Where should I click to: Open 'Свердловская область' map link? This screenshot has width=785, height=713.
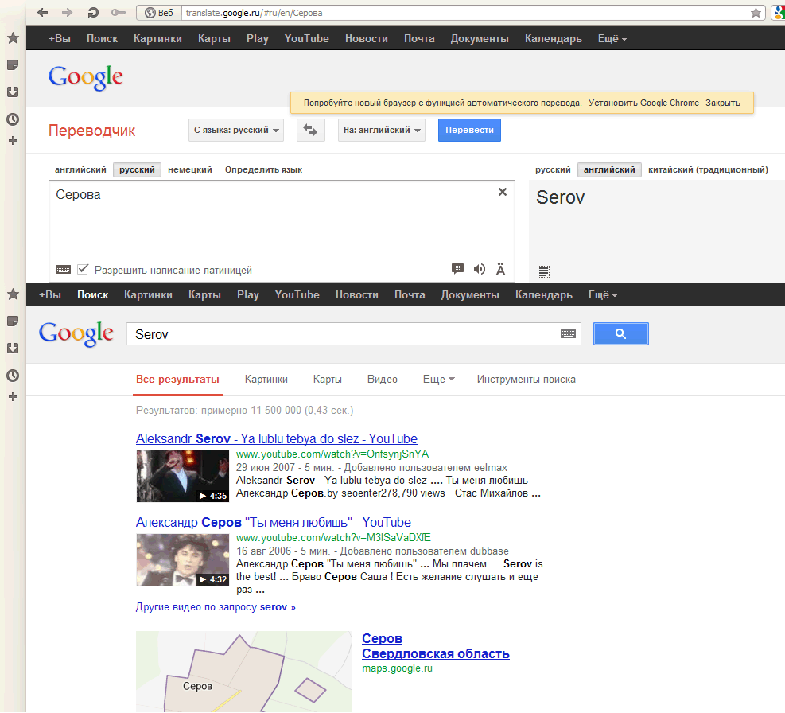click(x=436, y=653)
